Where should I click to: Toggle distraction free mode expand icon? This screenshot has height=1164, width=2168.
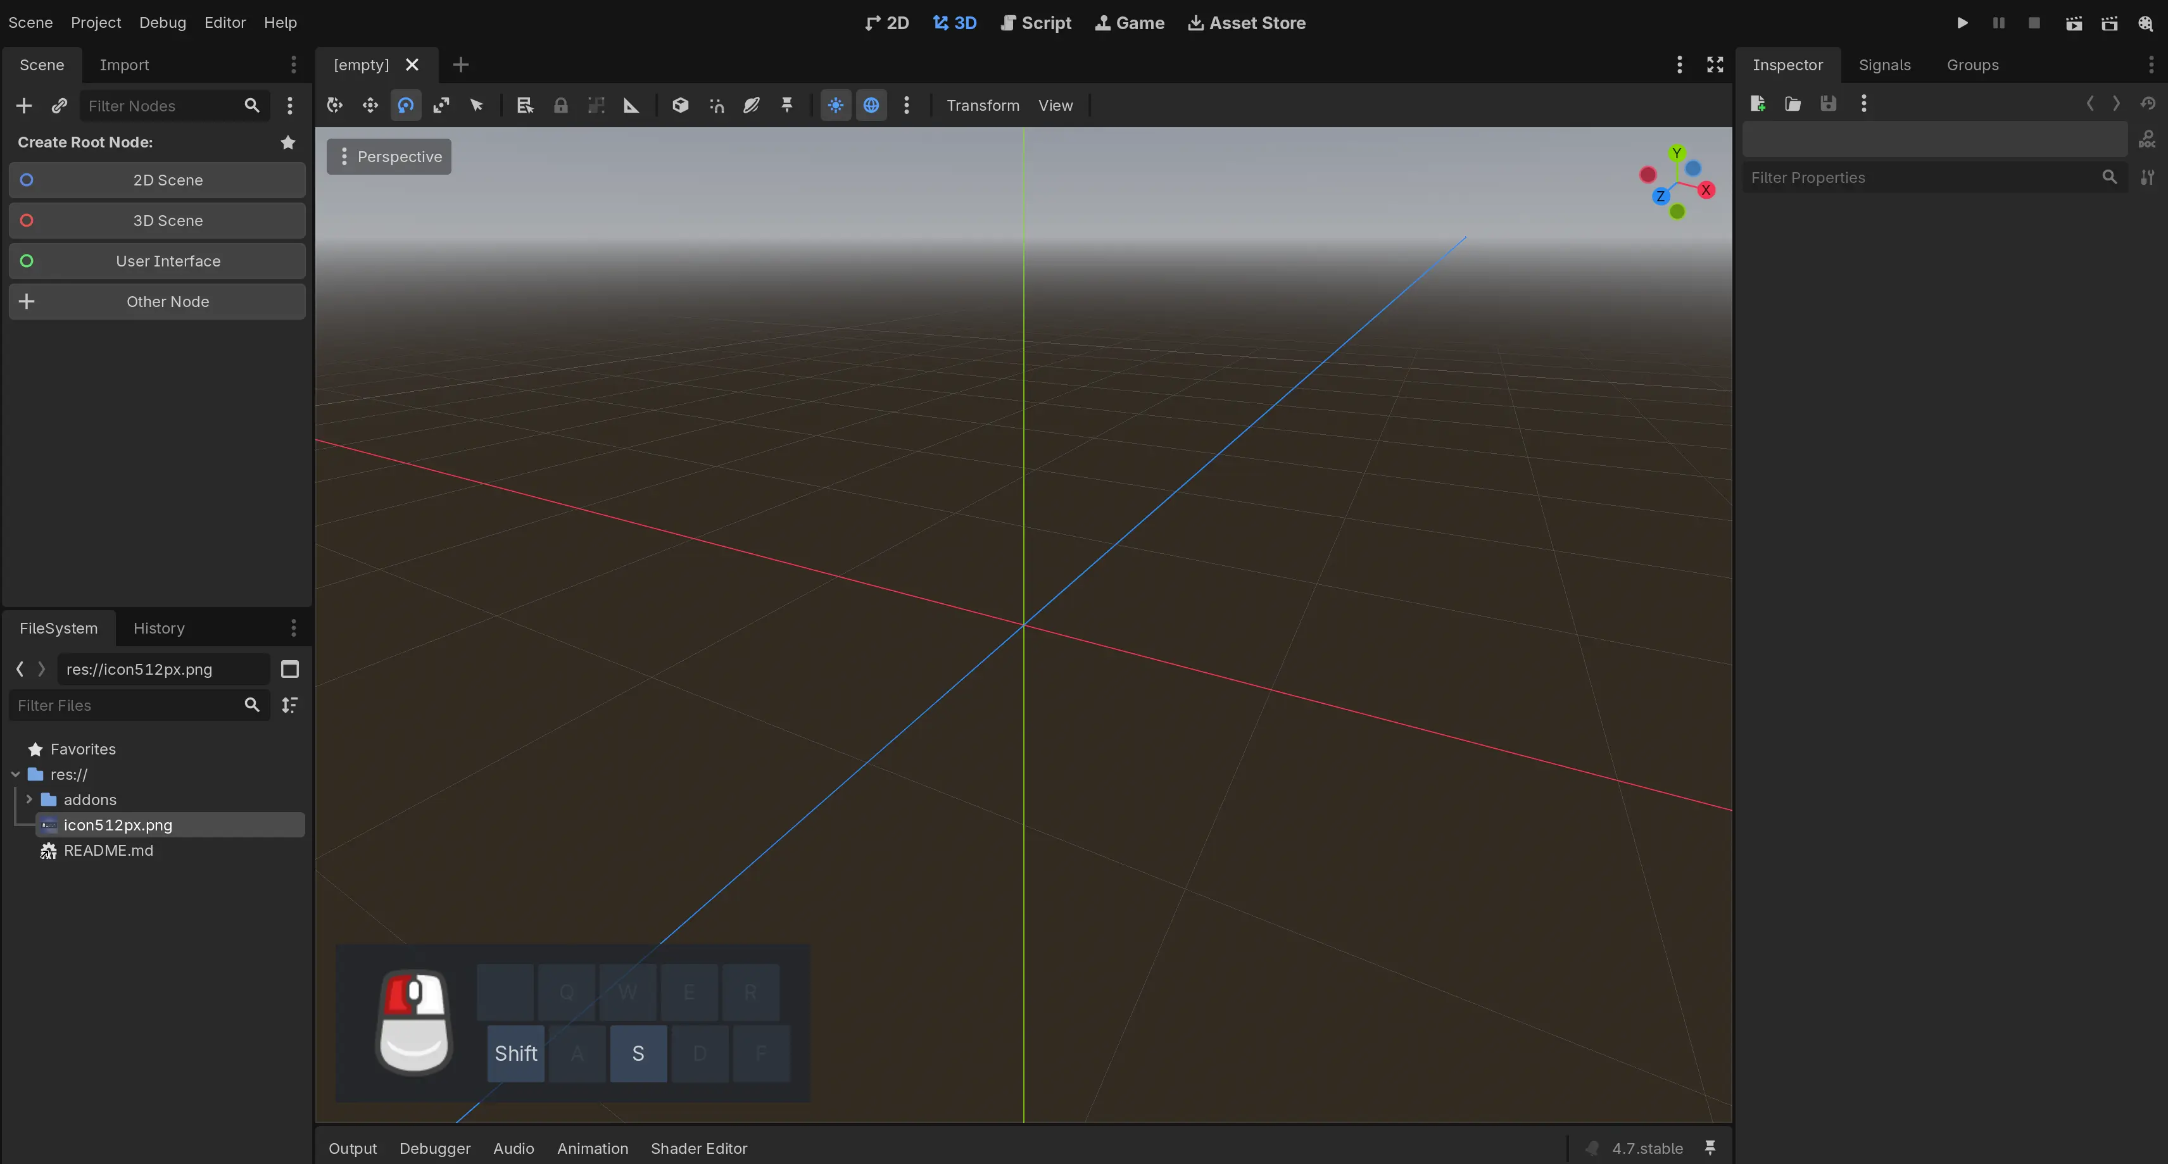(x=1715, y=65)
